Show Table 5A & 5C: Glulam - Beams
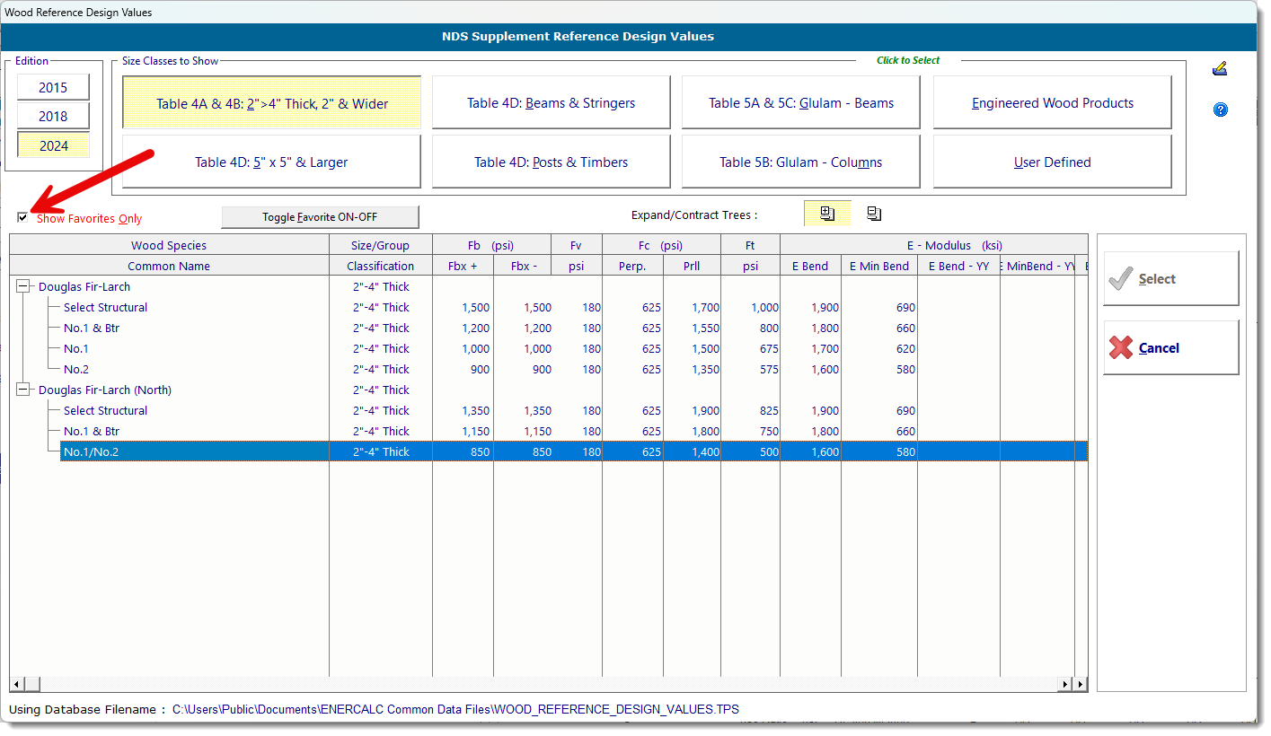 (800, 103)
